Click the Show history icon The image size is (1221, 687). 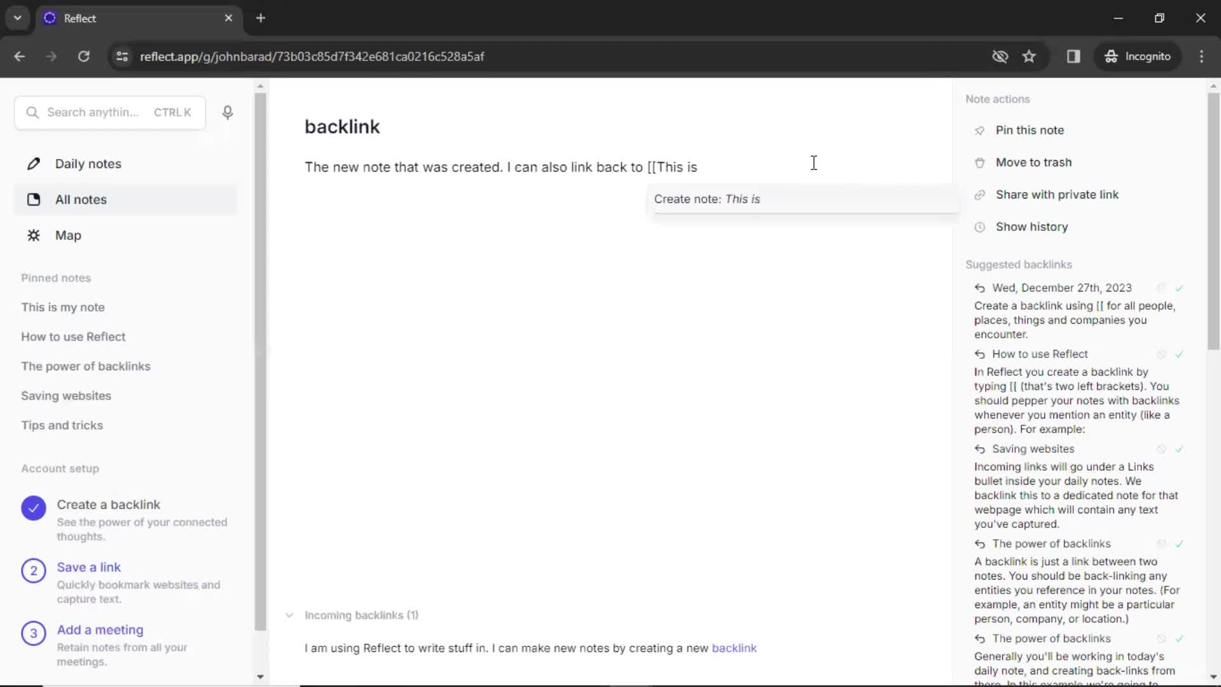click(x=979, y=226)
